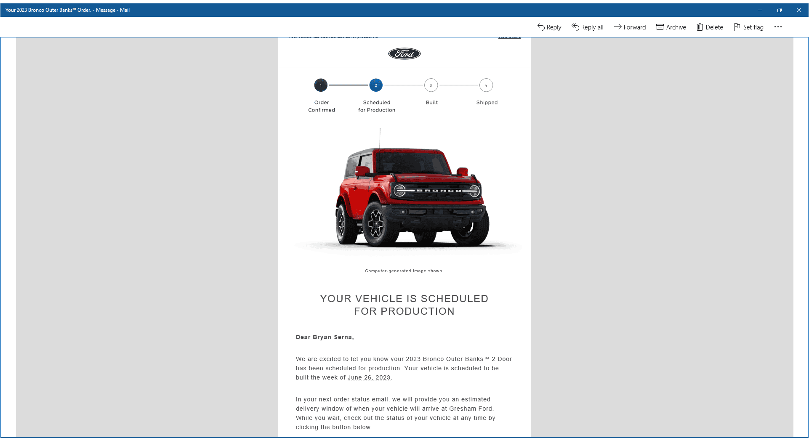The width and height of the screenshot is (809, 438).
Task: Click 'Computer-generated image shown.' caption
Action: pos(404,271)
